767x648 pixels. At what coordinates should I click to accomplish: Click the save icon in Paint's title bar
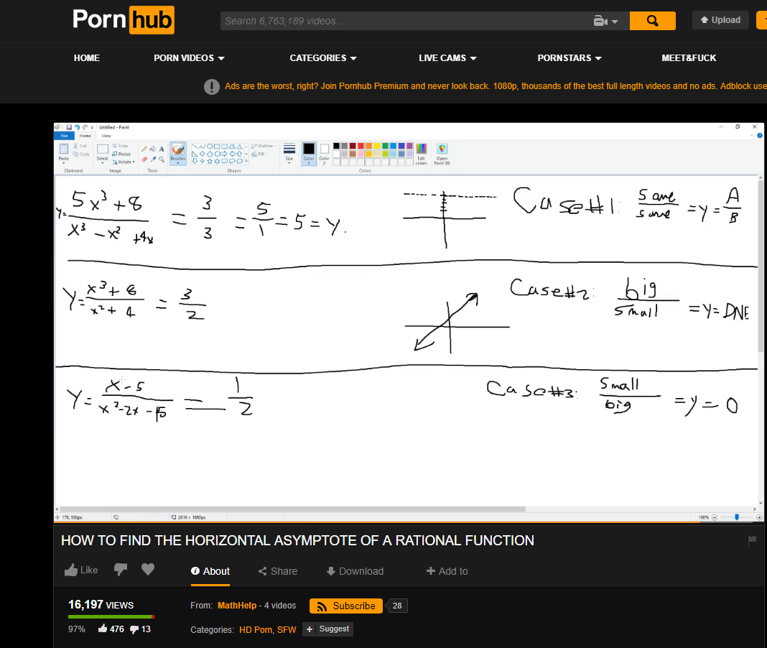[x=68, y=127]
